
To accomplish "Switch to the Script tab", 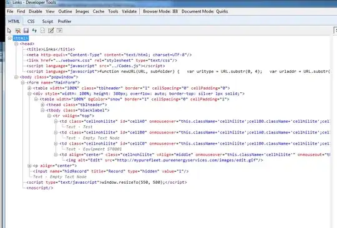I will [47, 21].
